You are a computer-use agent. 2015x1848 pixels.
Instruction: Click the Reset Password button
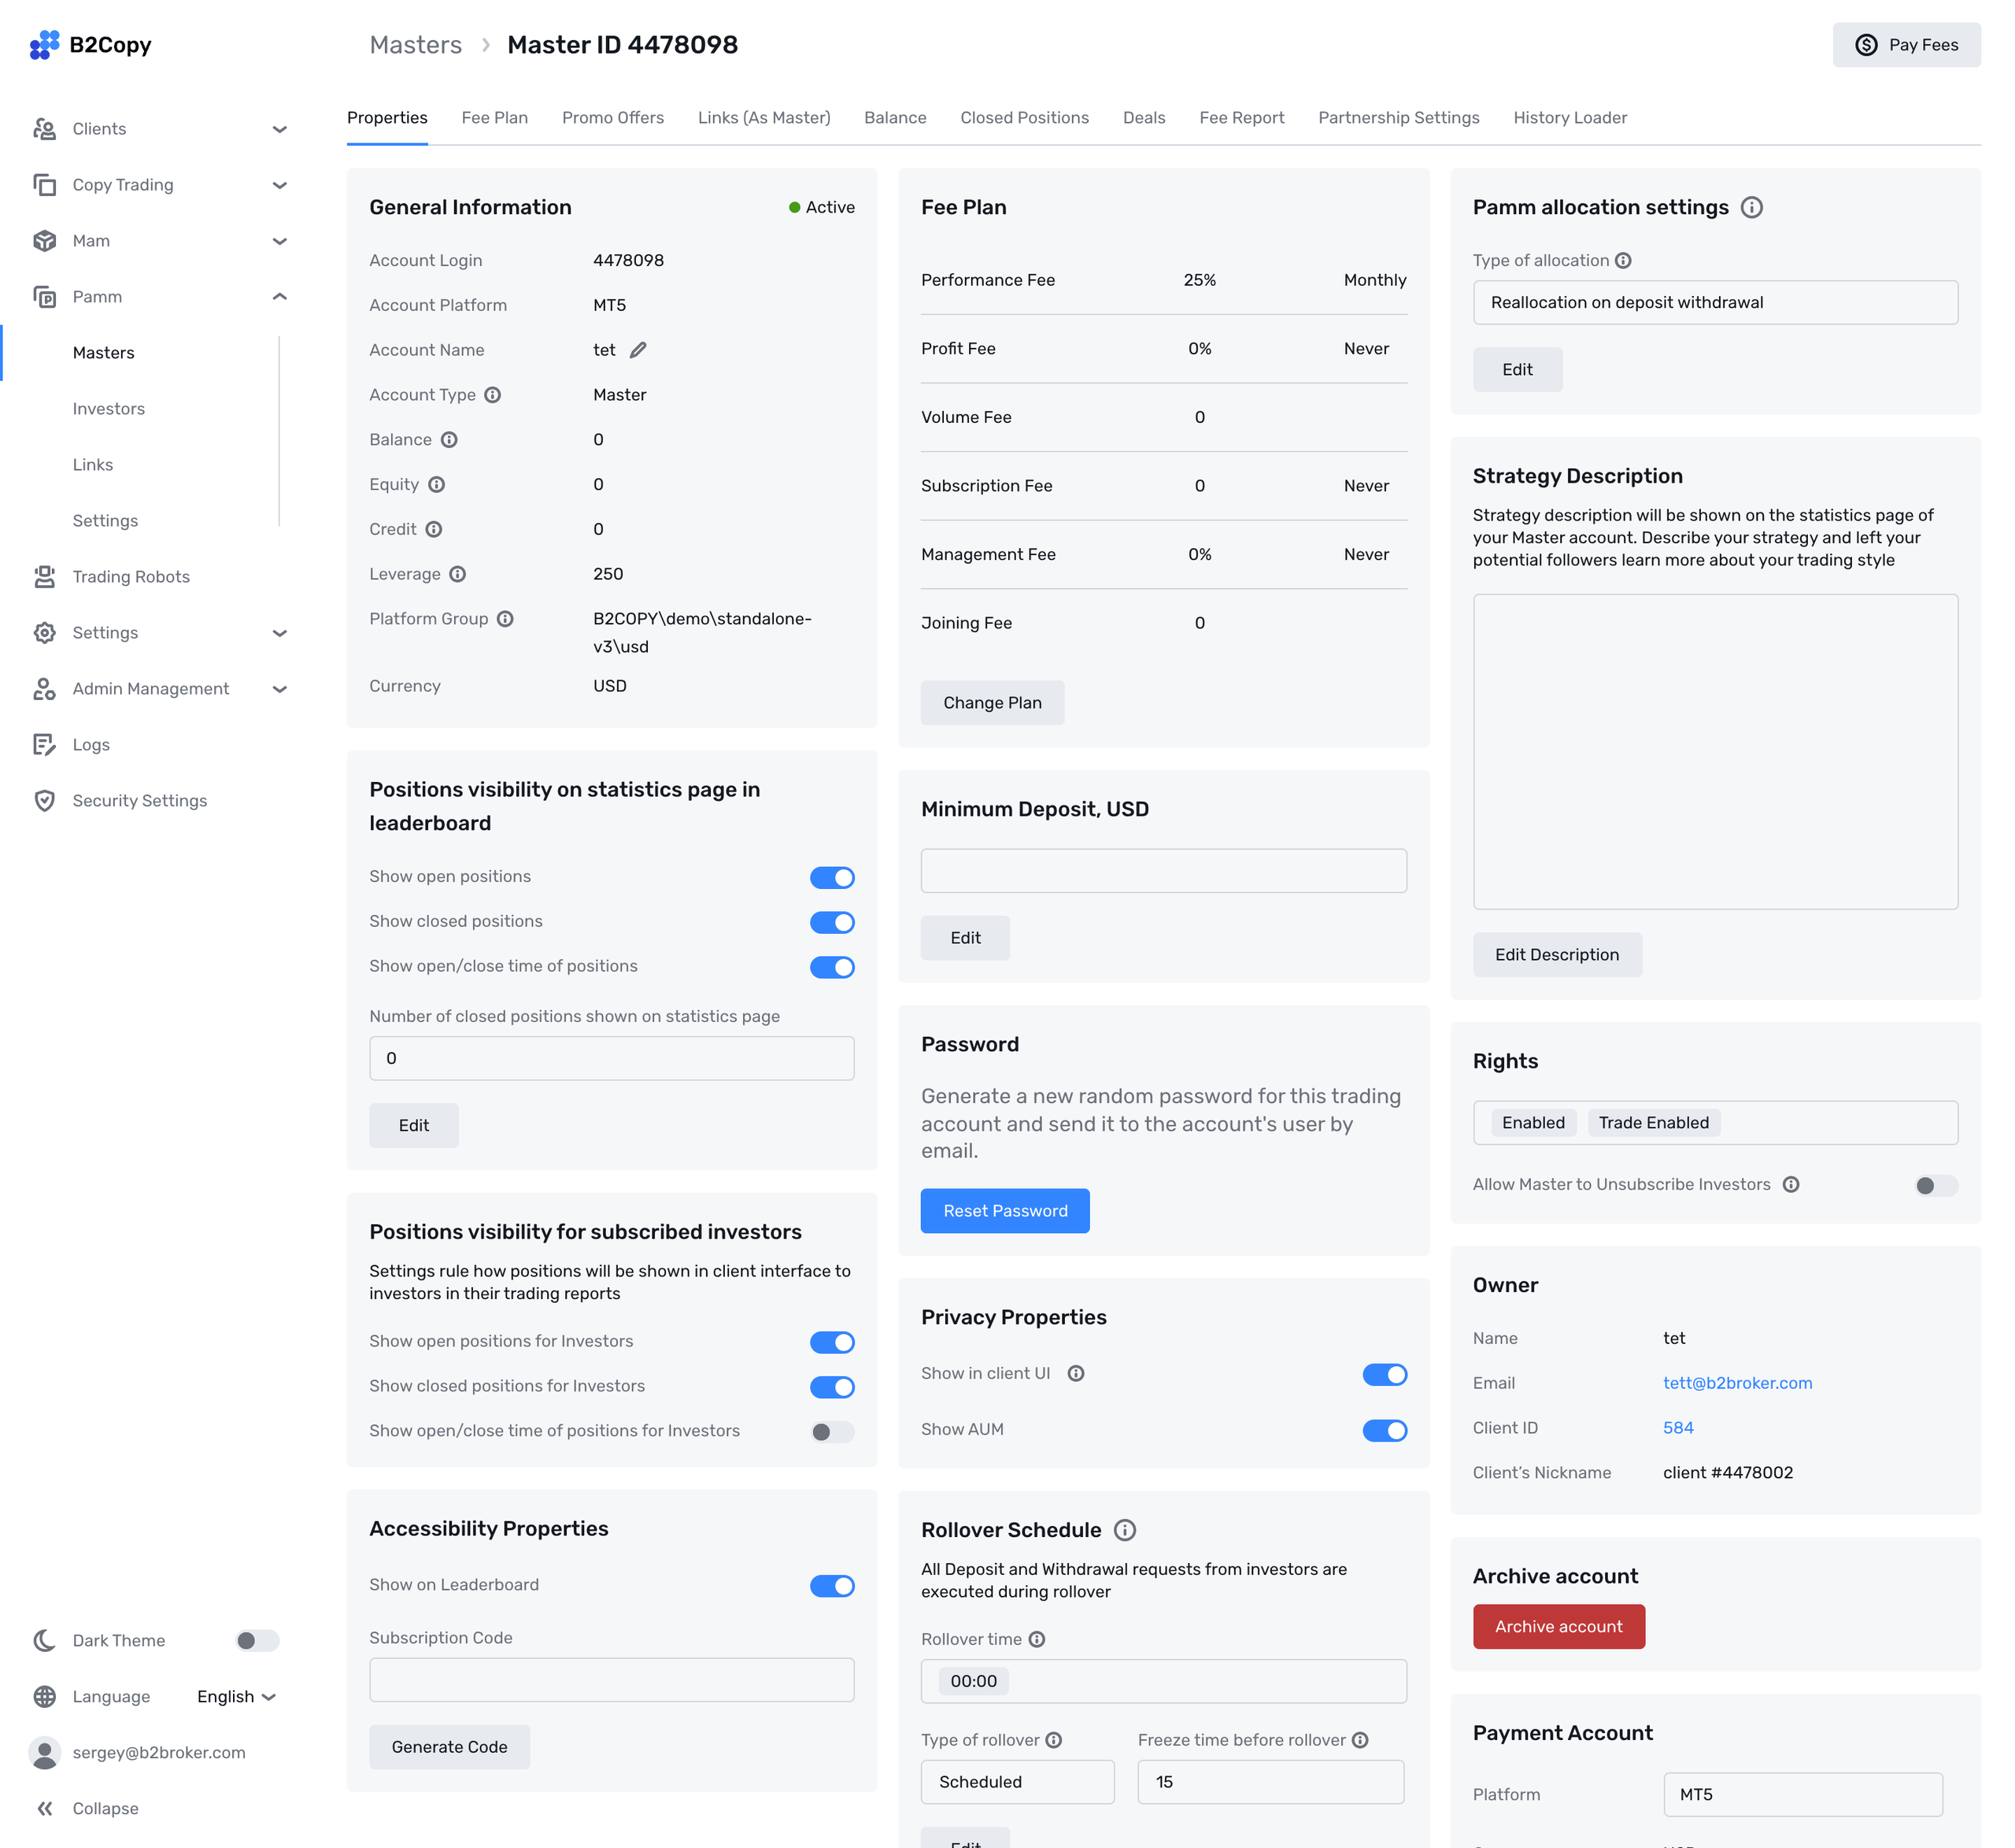point(1005,1211)
